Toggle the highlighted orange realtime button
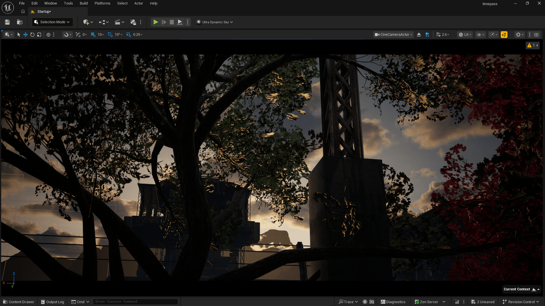This screenshot has width=545, height=306. click(504, 35)
